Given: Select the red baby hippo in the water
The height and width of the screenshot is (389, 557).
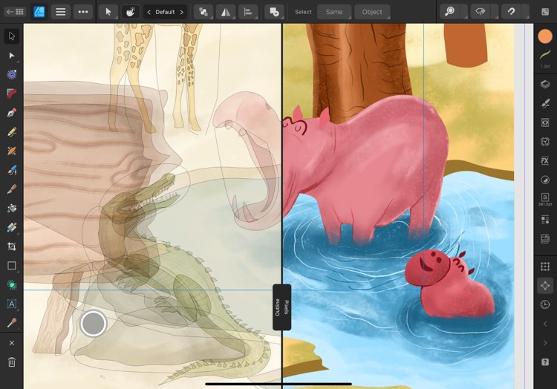Looking at the screenshot, I should tap(449, 284).
